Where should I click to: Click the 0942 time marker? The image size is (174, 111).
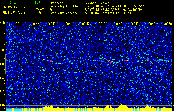point(36,24)
